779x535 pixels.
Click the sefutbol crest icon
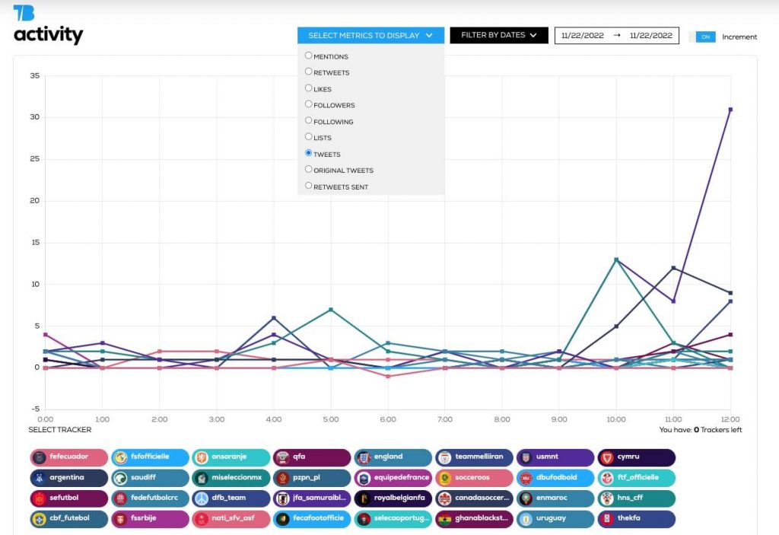pos(40,498)
